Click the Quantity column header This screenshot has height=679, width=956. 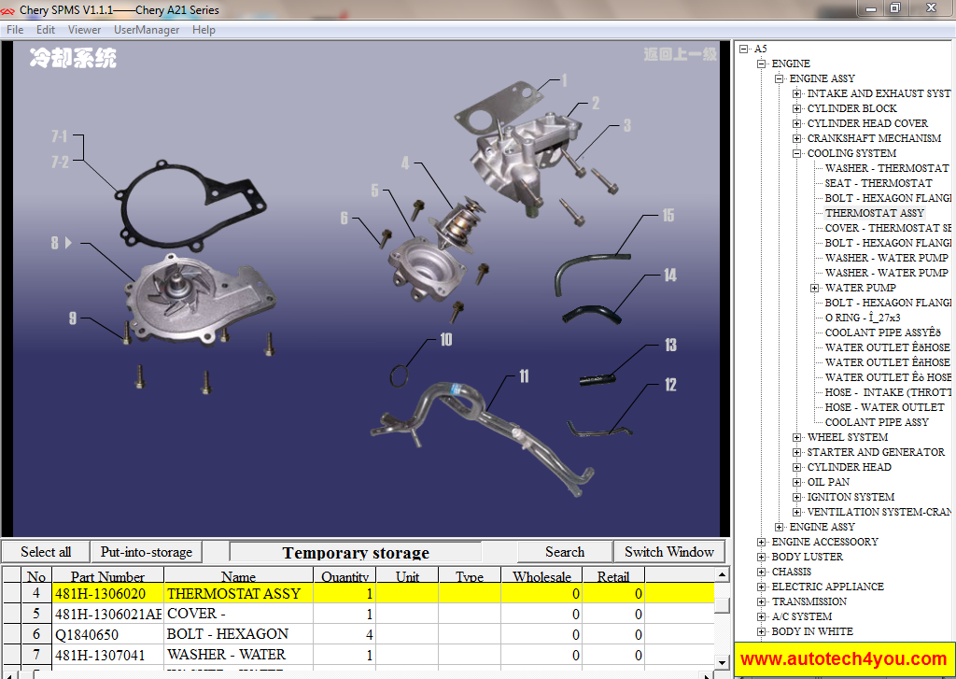point(344,576)
